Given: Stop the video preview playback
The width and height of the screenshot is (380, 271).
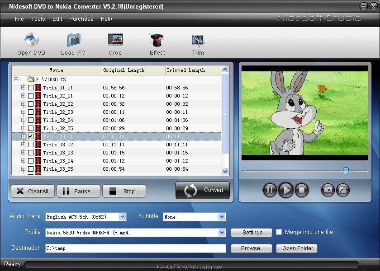Looking at the screenshot, I should point(302,190).
